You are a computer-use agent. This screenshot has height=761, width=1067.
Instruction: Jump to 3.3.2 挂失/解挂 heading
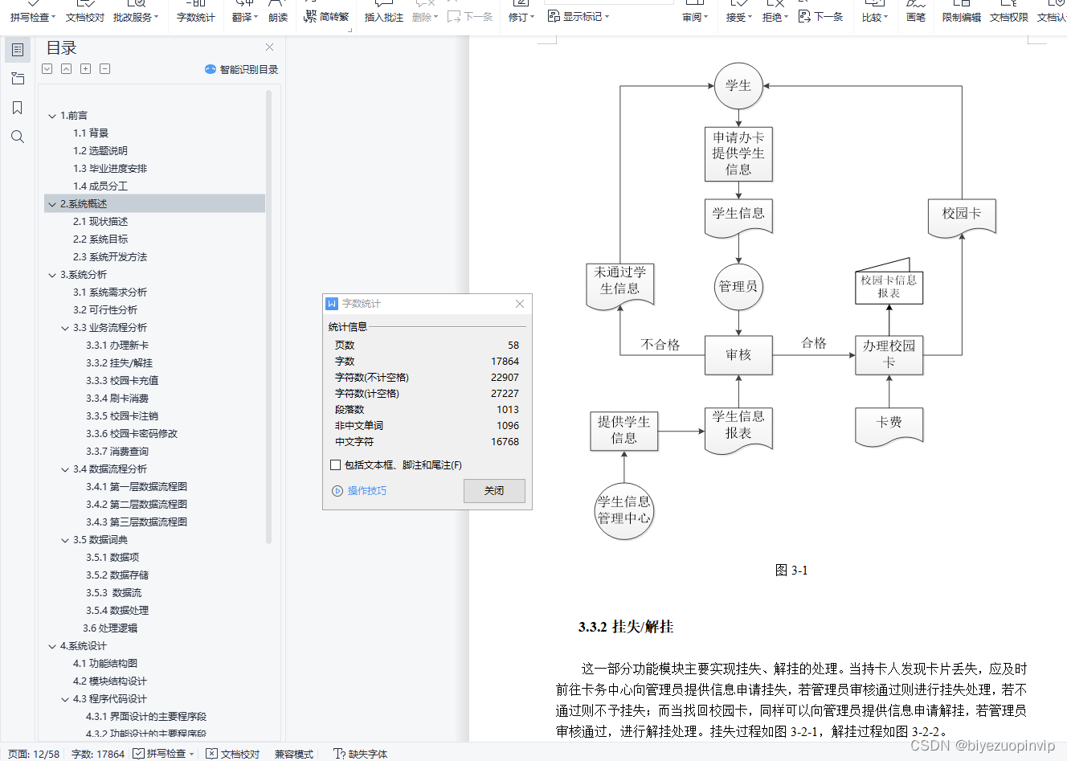click(119, 363)
